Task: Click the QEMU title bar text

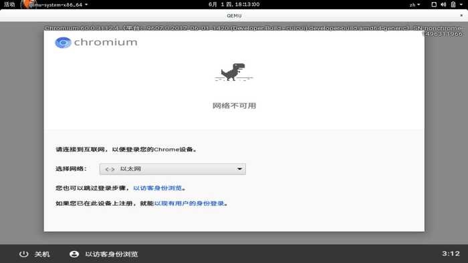Action: click(x=234, y=16)
